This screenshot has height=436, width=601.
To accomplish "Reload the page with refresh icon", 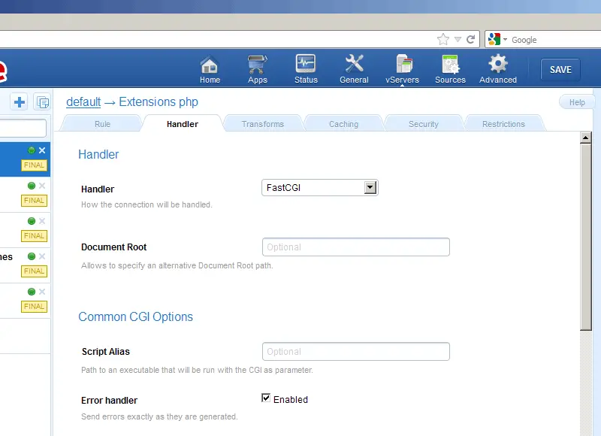I will tap(471, 39).
